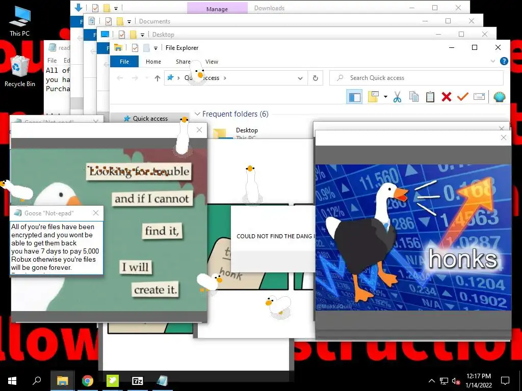Viewport: 522px width, 391px height.
Task: Open the Recent locations dropdown arrow
Action: coord(146,78)
